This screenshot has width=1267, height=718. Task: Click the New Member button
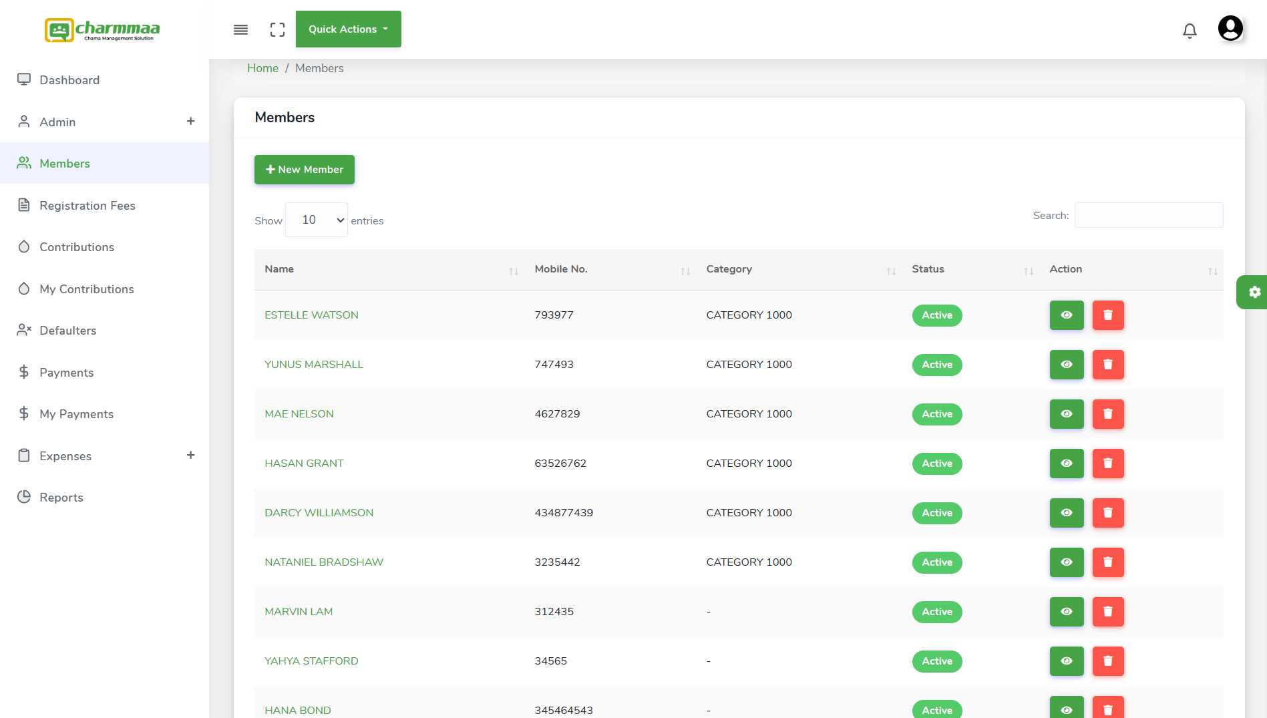(x=304, y=169)
